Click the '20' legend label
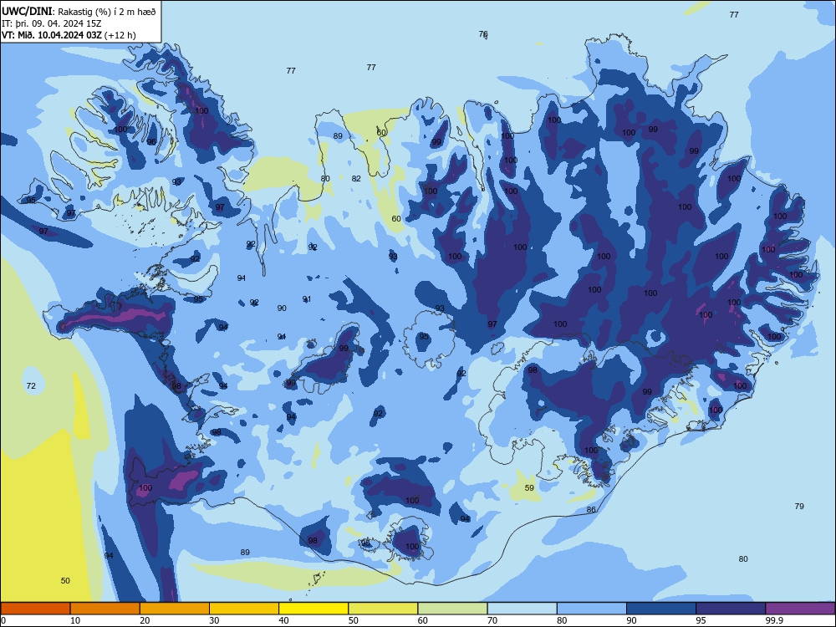The width and height of the screenshot is (836, 627). [145, 620]
